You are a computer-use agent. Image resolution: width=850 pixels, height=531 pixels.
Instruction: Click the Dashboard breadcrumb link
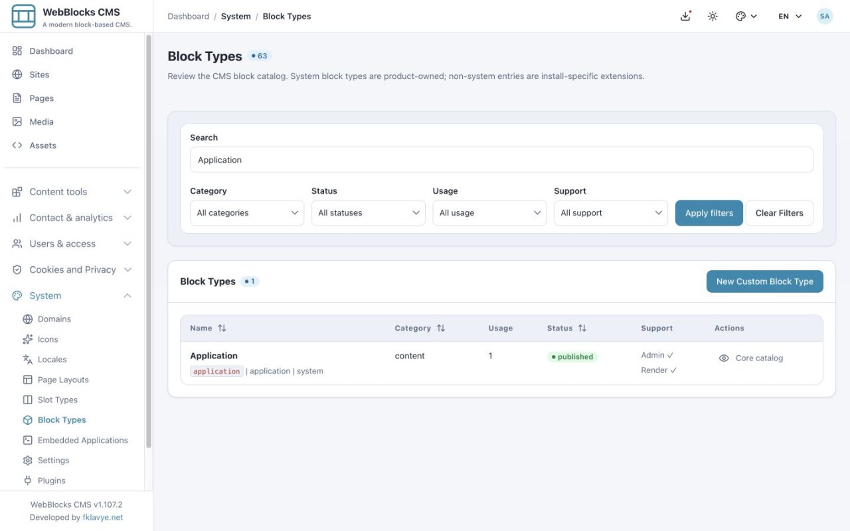[188, 16]
